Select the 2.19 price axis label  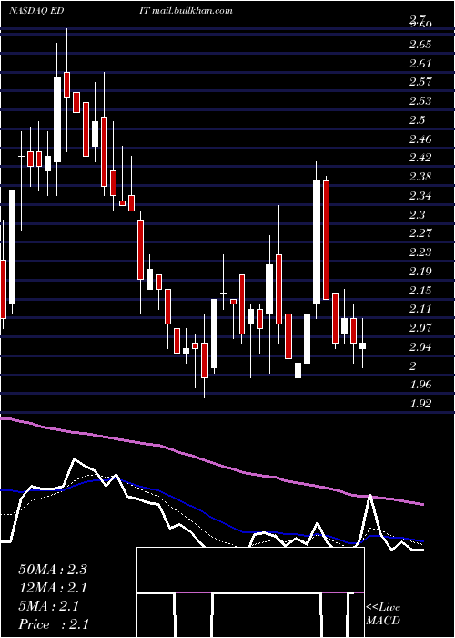coord(420,272)
